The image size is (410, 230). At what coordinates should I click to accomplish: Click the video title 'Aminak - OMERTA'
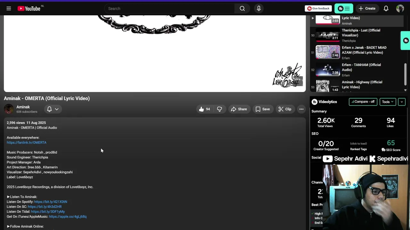(47, 98)
